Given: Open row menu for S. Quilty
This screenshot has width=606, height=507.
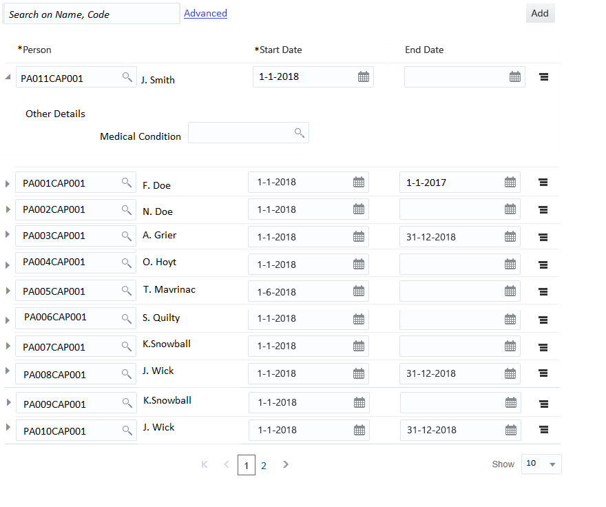Looking at the screenshot, I should [x=543, y=320].
